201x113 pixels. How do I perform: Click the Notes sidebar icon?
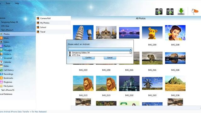point(1,66)
